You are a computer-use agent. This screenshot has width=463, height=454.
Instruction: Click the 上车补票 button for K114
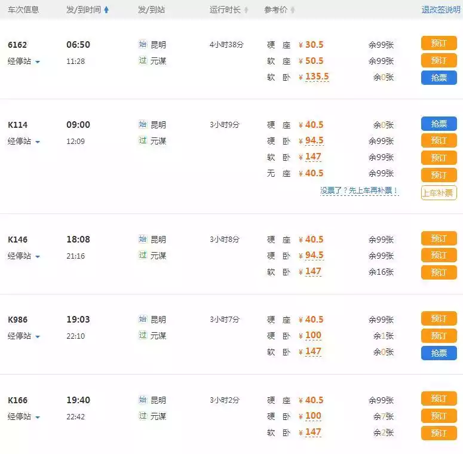click(439, 192)
